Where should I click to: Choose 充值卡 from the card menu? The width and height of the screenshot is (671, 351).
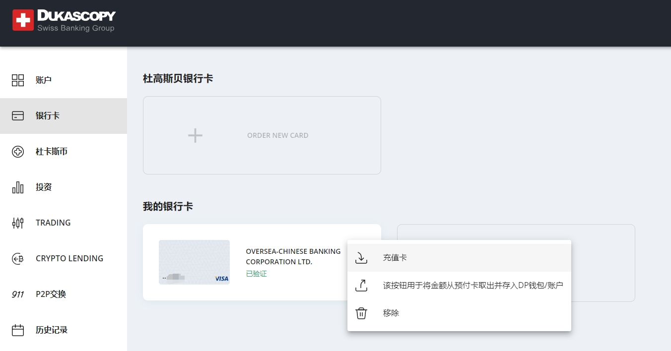point(459,258)
